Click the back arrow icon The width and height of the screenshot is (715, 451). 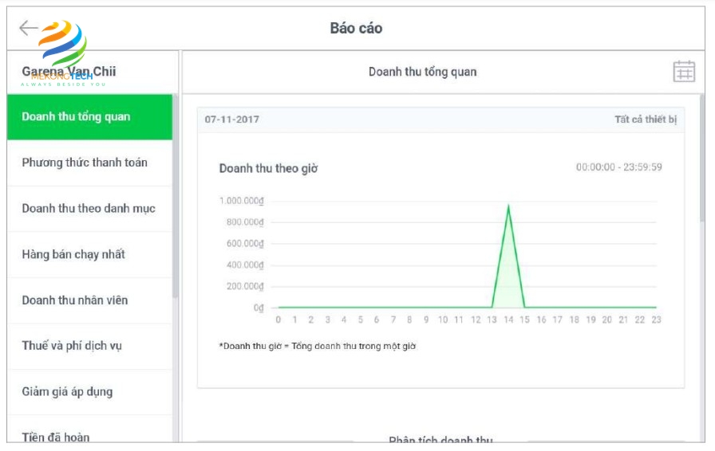coord(28,29)
